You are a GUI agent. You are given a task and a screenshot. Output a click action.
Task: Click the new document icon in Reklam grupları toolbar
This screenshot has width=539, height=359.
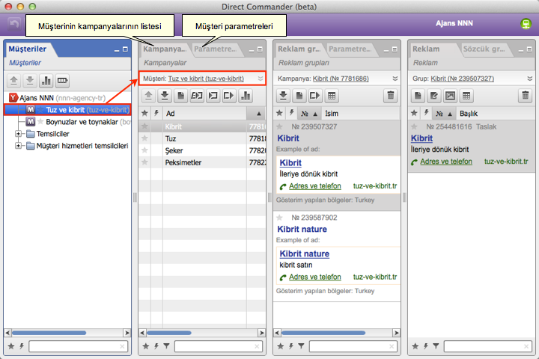(x=299, y=96)
